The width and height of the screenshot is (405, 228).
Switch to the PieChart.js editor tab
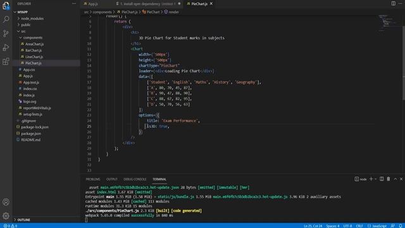[x=199, y=4]
